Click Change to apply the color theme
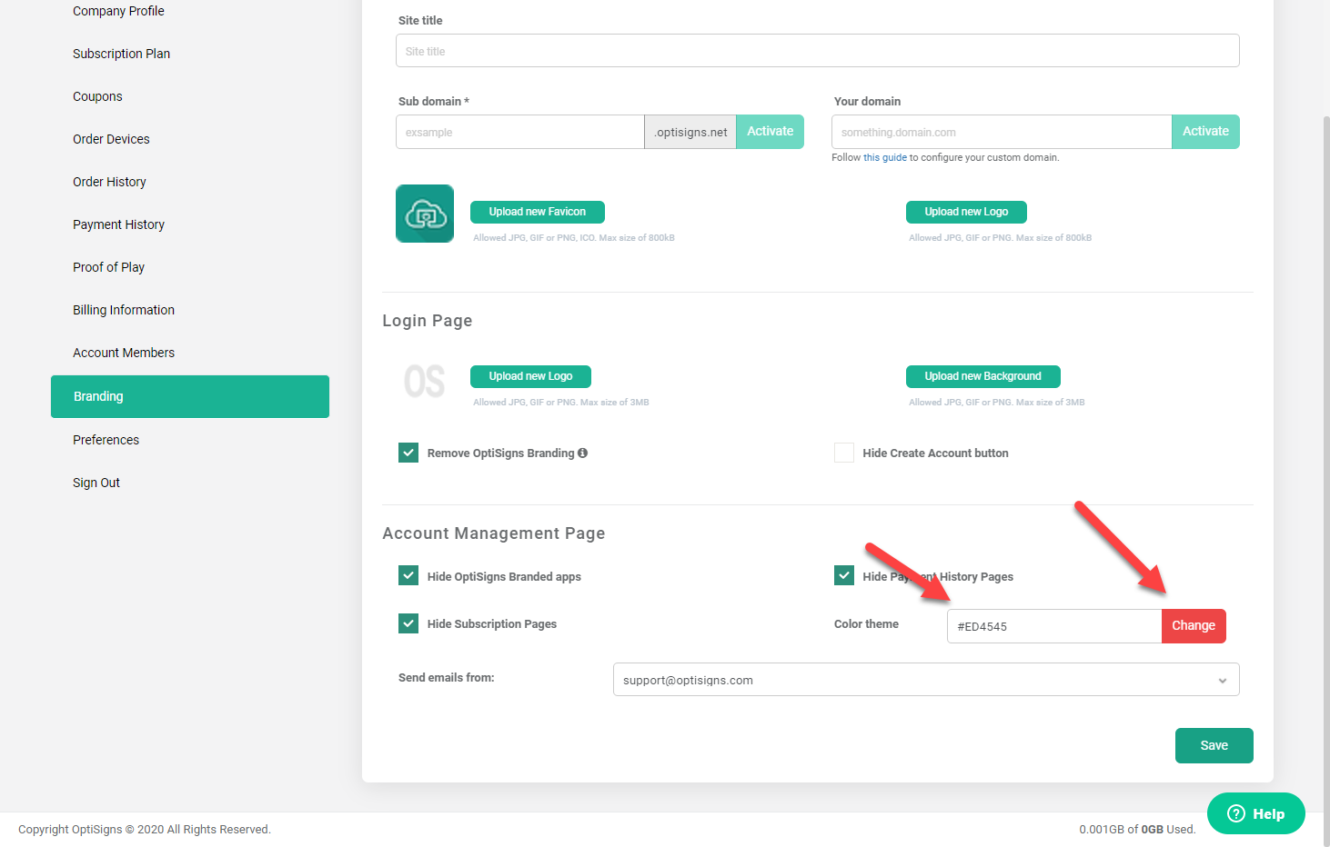Screen dimensions: 1330x847 click(x=1193, y=625)
